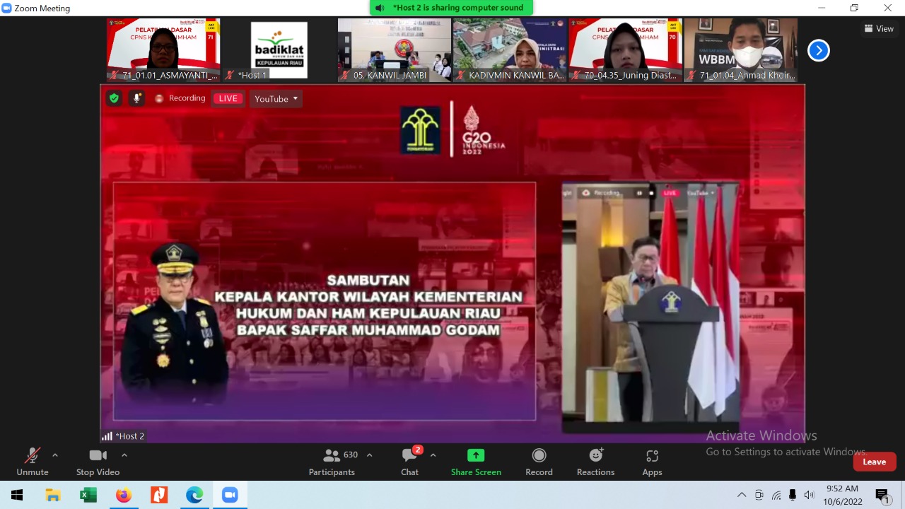Image resolution: width=905 pixels, height=509 pixels.
Task: Open Microsoft Edge from taskbar
Action: 194,495
